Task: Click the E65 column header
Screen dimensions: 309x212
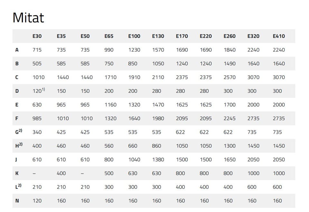Action: 109,36
